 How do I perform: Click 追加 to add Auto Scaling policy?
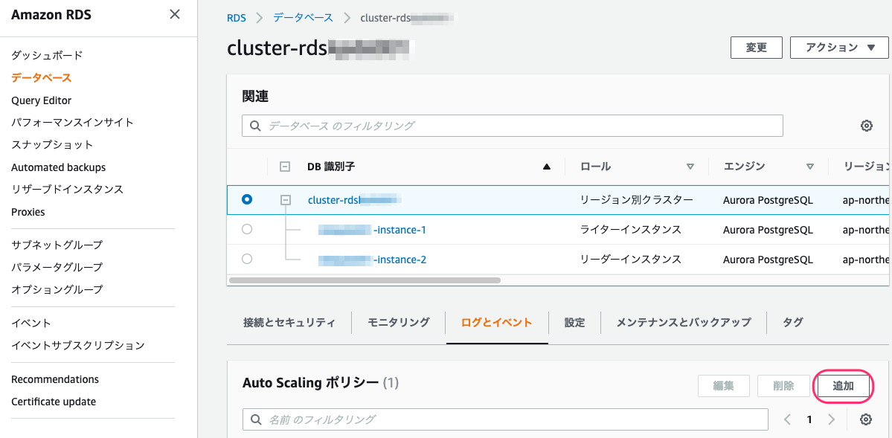[844, 386]
